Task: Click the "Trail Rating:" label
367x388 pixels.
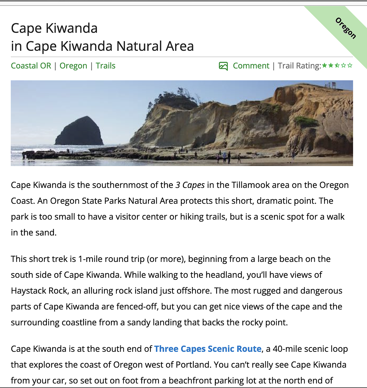Action: pyautogui.click(x=299, y=66)
